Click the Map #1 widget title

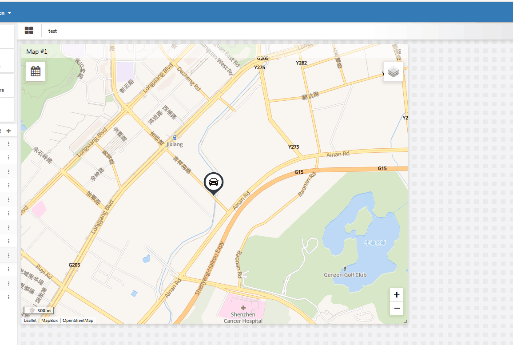click(x=36, y=52)
